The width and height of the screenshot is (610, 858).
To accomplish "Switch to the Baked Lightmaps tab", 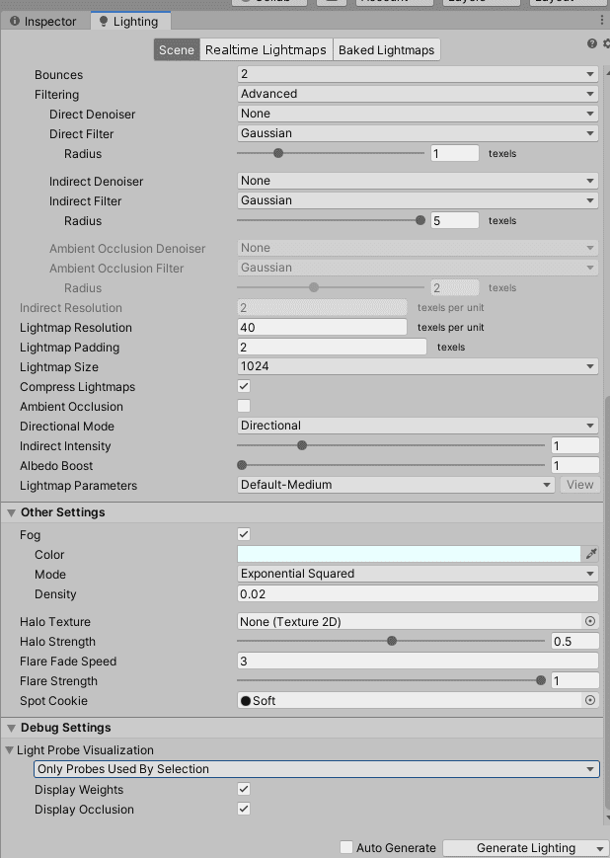I will click(386, 50).
